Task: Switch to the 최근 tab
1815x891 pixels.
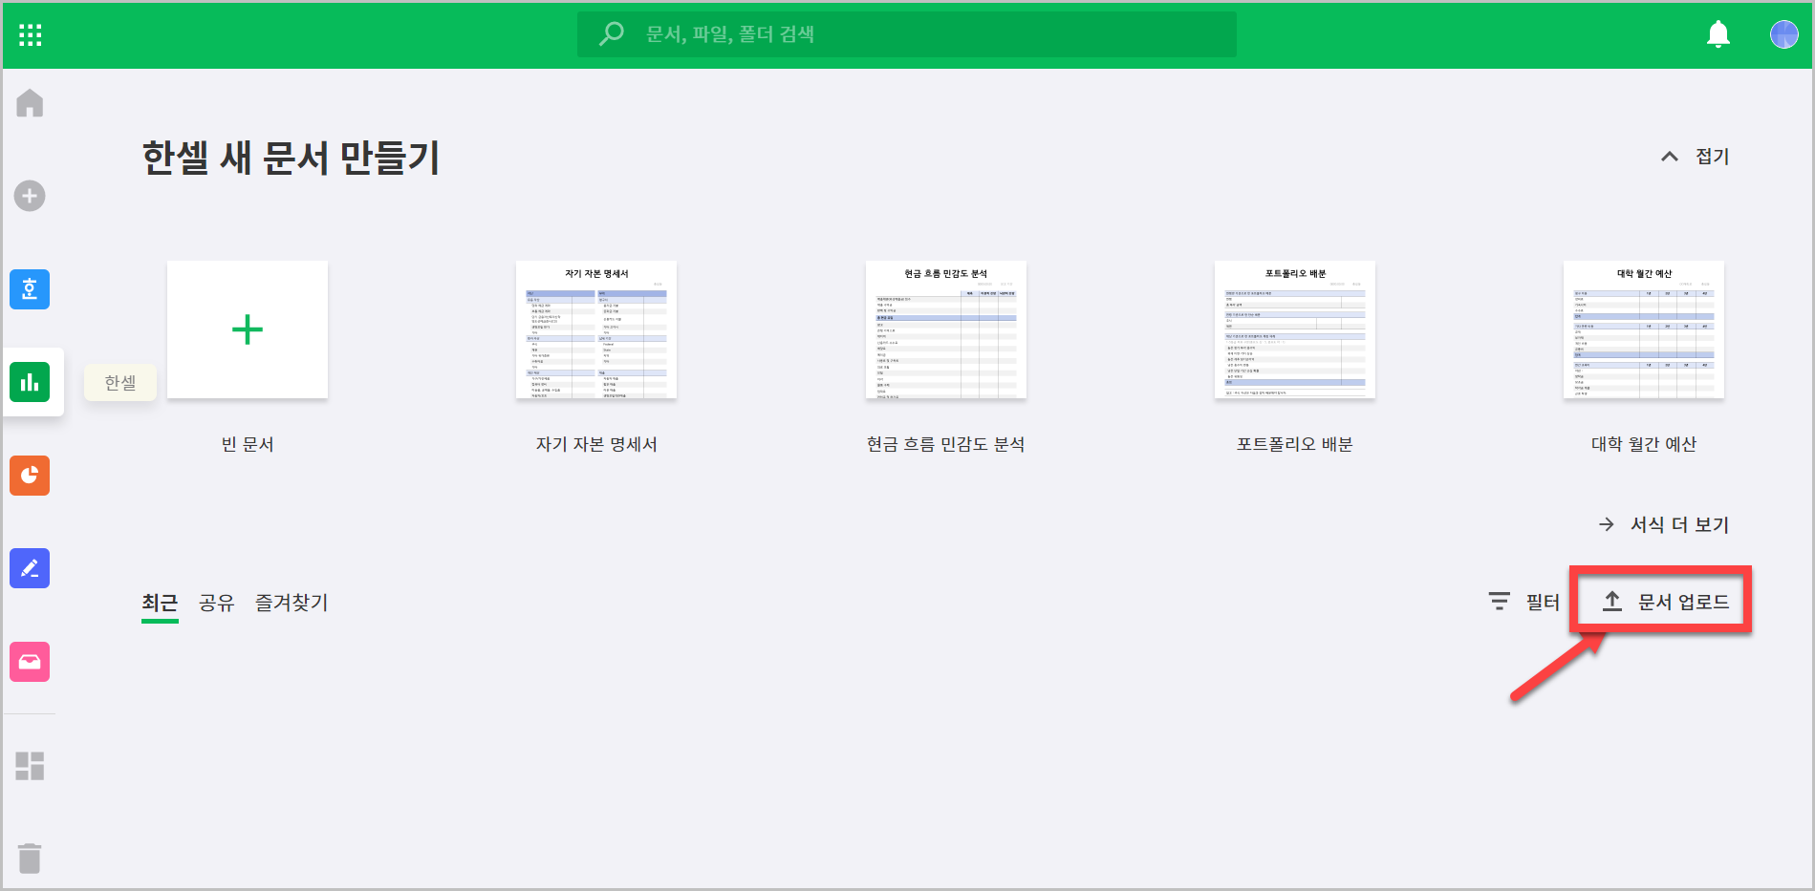Action: [x=160, y=603]
